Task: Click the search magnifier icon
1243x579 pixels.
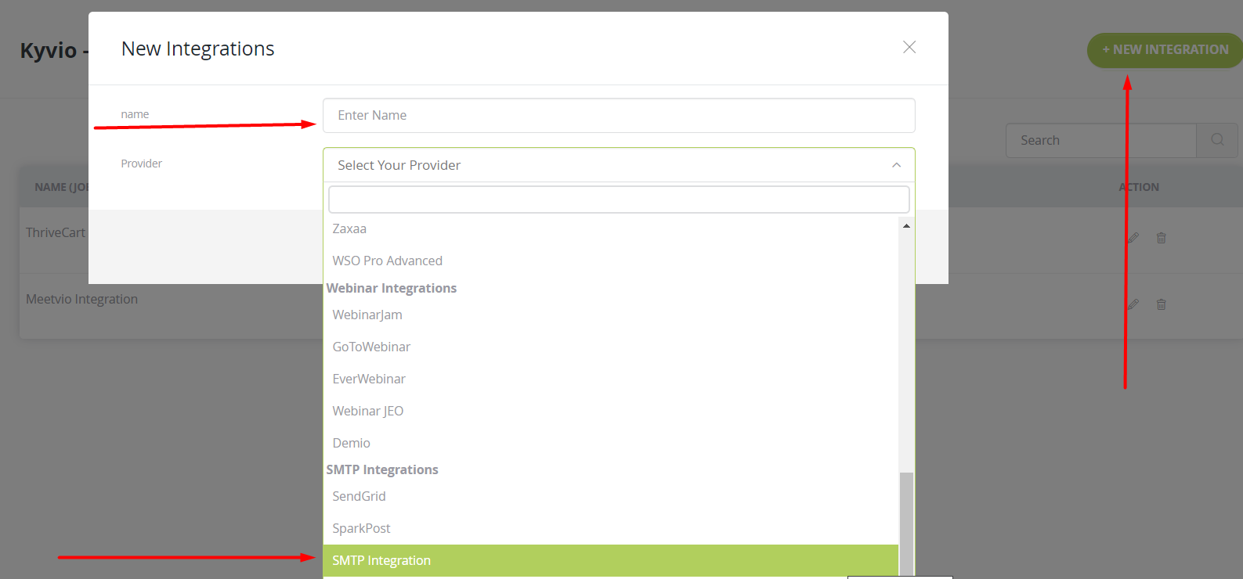Action: [1217, 139]
